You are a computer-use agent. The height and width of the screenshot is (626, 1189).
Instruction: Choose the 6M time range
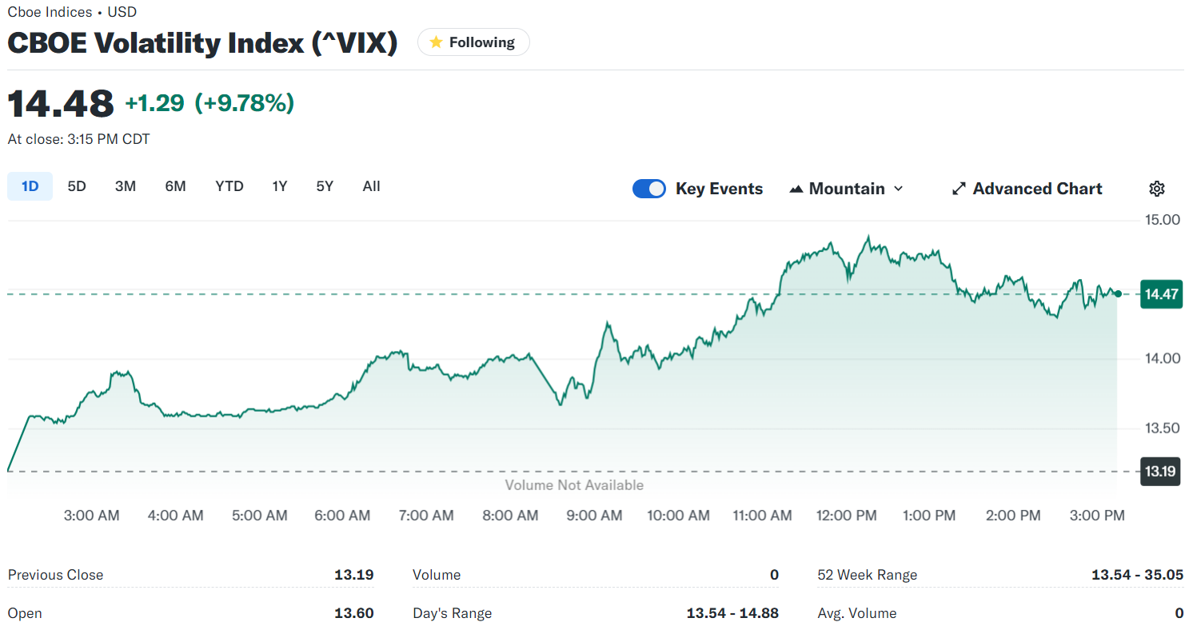(x=175, y=186)
